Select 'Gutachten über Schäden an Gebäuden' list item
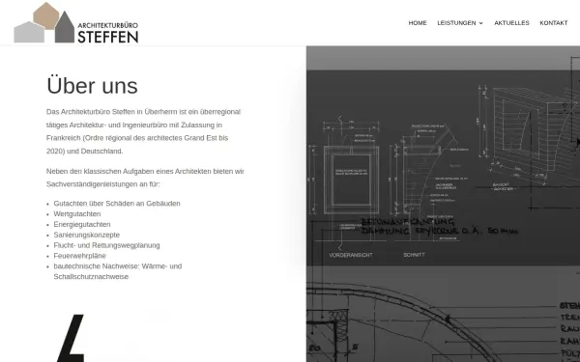 [117, 204]
